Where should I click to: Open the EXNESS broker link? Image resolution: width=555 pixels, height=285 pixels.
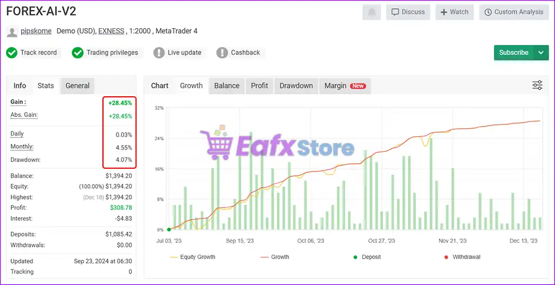pos(111,31)
